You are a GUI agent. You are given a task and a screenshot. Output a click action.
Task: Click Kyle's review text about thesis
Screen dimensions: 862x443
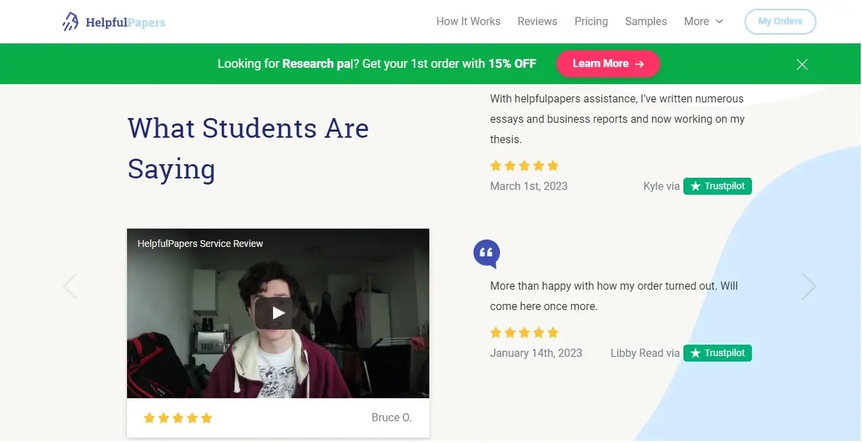pyautogui.click(x=617, y=119)
